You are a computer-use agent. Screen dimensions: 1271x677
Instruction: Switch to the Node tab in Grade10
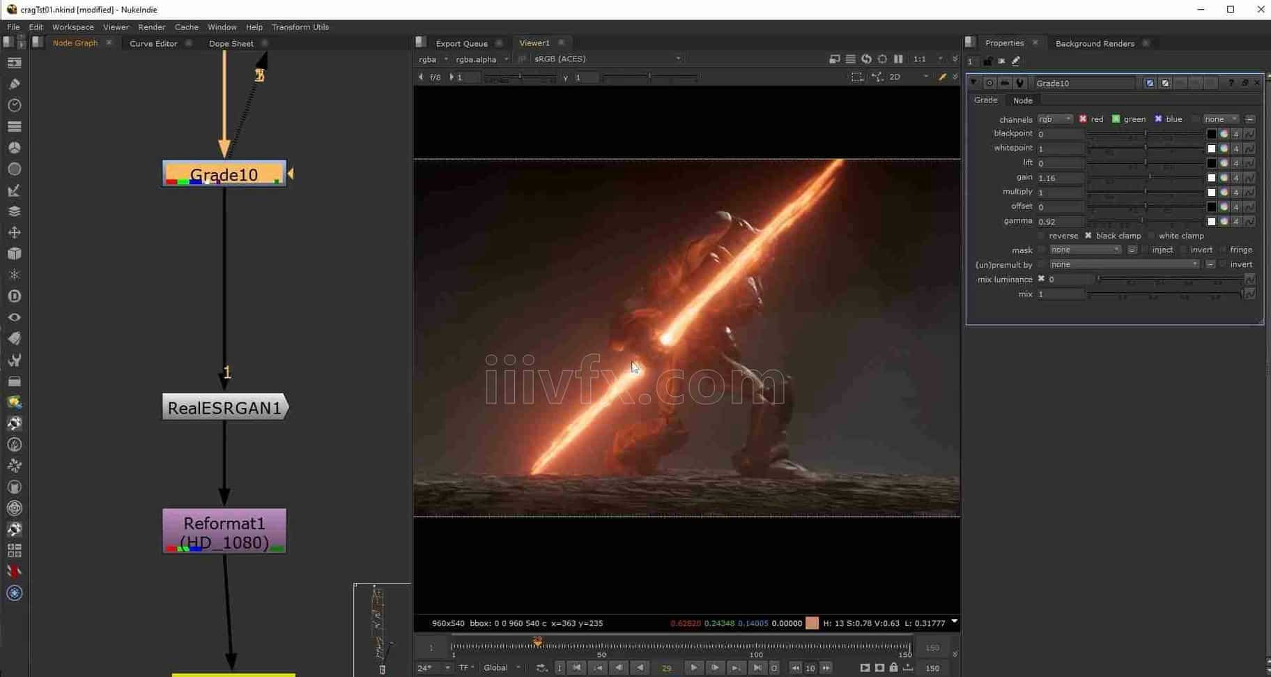click(1022, 100)
